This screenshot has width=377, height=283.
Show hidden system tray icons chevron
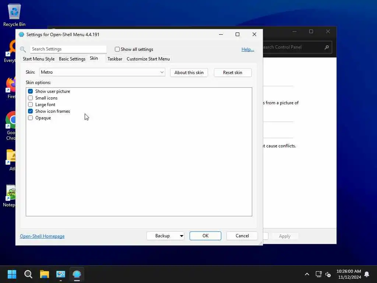[307, 274]
